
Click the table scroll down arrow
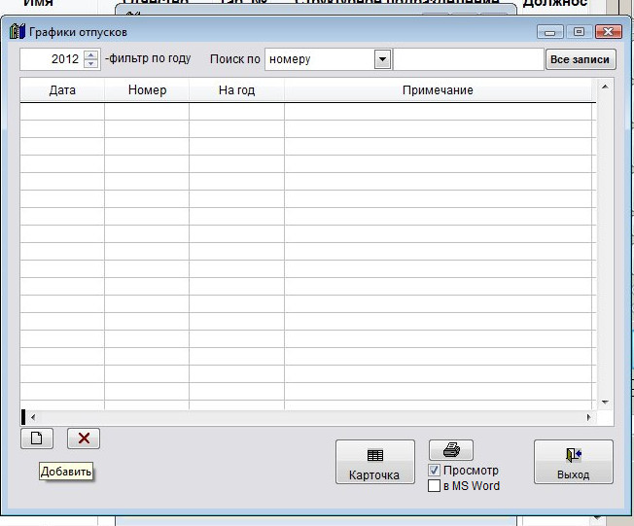pyautogui.click(x=605, y=402)
